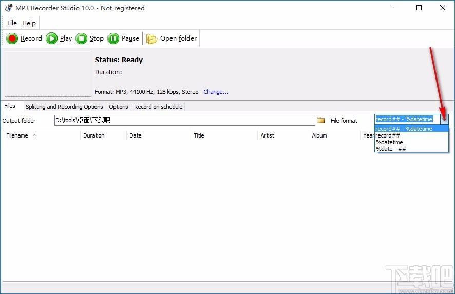Choose '%datetime' from the format list

411,142
